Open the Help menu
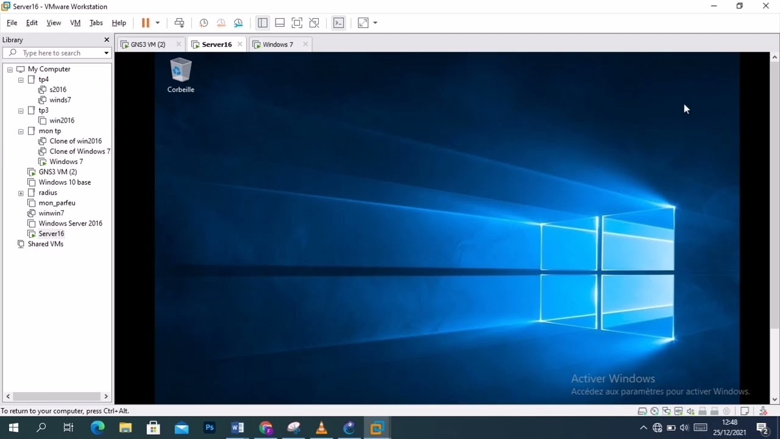This screenshot has height=439, width=780. (x=119, y=23)
